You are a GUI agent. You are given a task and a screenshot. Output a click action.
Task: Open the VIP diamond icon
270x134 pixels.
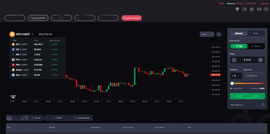pos(237,9)
